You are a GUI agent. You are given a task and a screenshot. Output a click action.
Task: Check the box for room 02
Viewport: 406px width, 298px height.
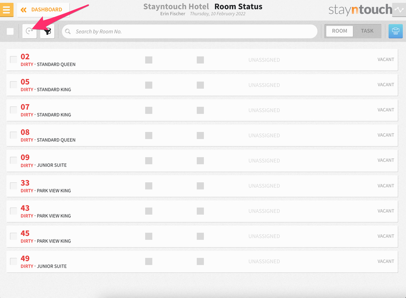point(14,59)
